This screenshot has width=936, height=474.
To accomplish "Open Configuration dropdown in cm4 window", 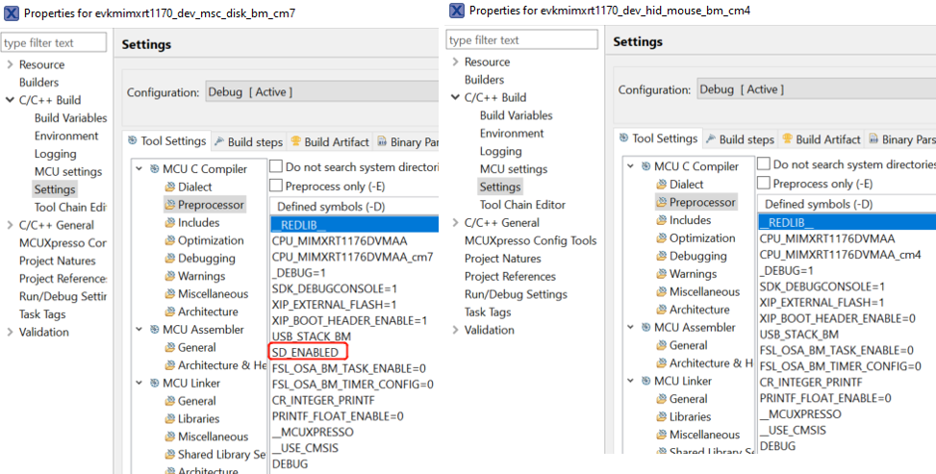I will [814, 89].
